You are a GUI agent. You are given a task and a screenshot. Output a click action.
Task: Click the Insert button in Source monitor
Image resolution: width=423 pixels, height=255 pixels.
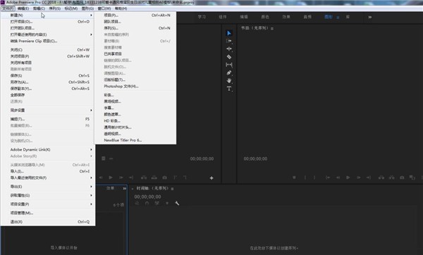pos(144,178)
